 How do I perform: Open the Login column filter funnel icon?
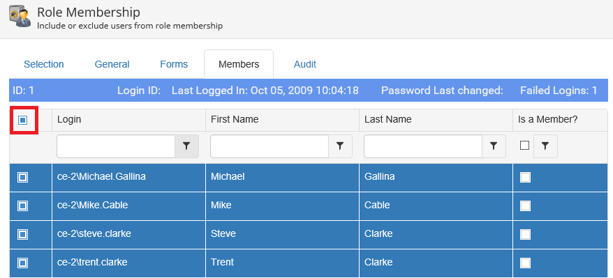pyautogui.click(x=186, y=146)
